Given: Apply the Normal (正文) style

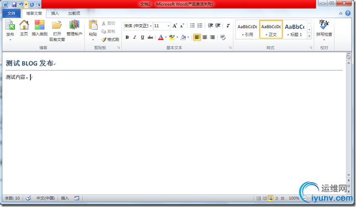Looking at the screenshot, I should [x=271, y=30].
